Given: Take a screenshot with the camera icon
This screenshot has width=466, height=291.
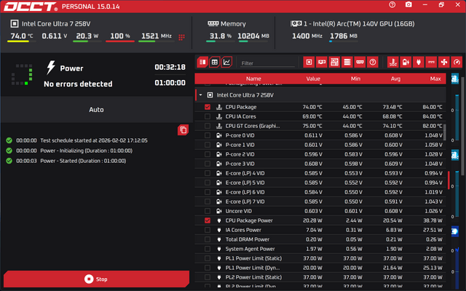Looking at the screenshot, I should pyautogui.click(x=408, y=5).
